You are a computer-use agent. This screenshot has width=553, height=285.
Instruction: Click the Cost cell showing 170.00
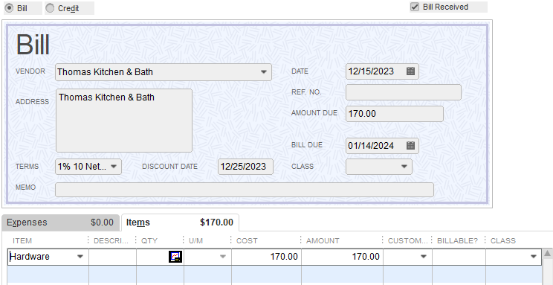click(x=266, y=257)
